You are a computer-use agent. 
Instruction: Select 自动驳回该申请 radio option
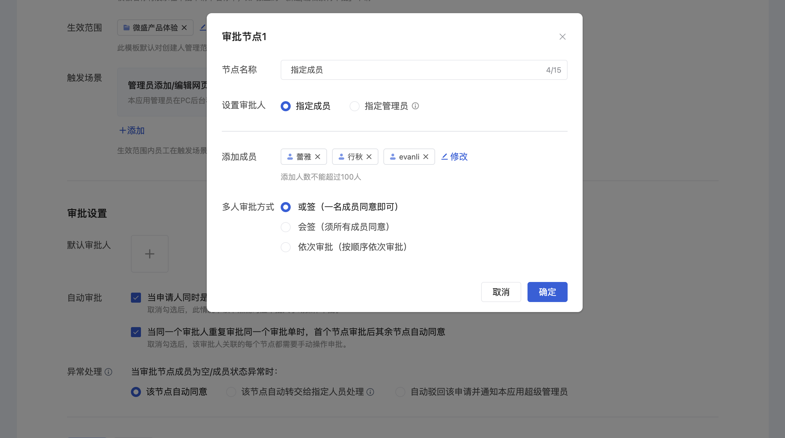[x=400, y=392]
